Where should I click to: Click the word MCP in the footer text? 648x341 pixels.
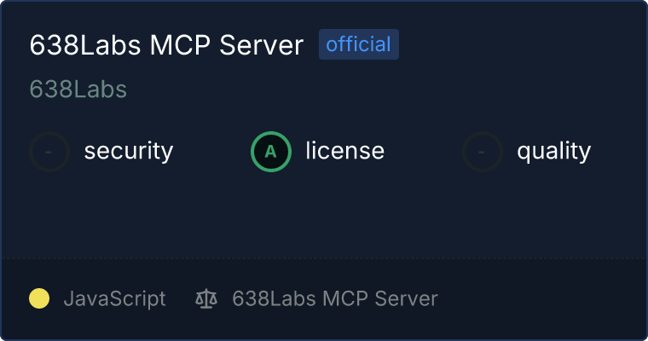pyautogui.click(x=345, y=298)
